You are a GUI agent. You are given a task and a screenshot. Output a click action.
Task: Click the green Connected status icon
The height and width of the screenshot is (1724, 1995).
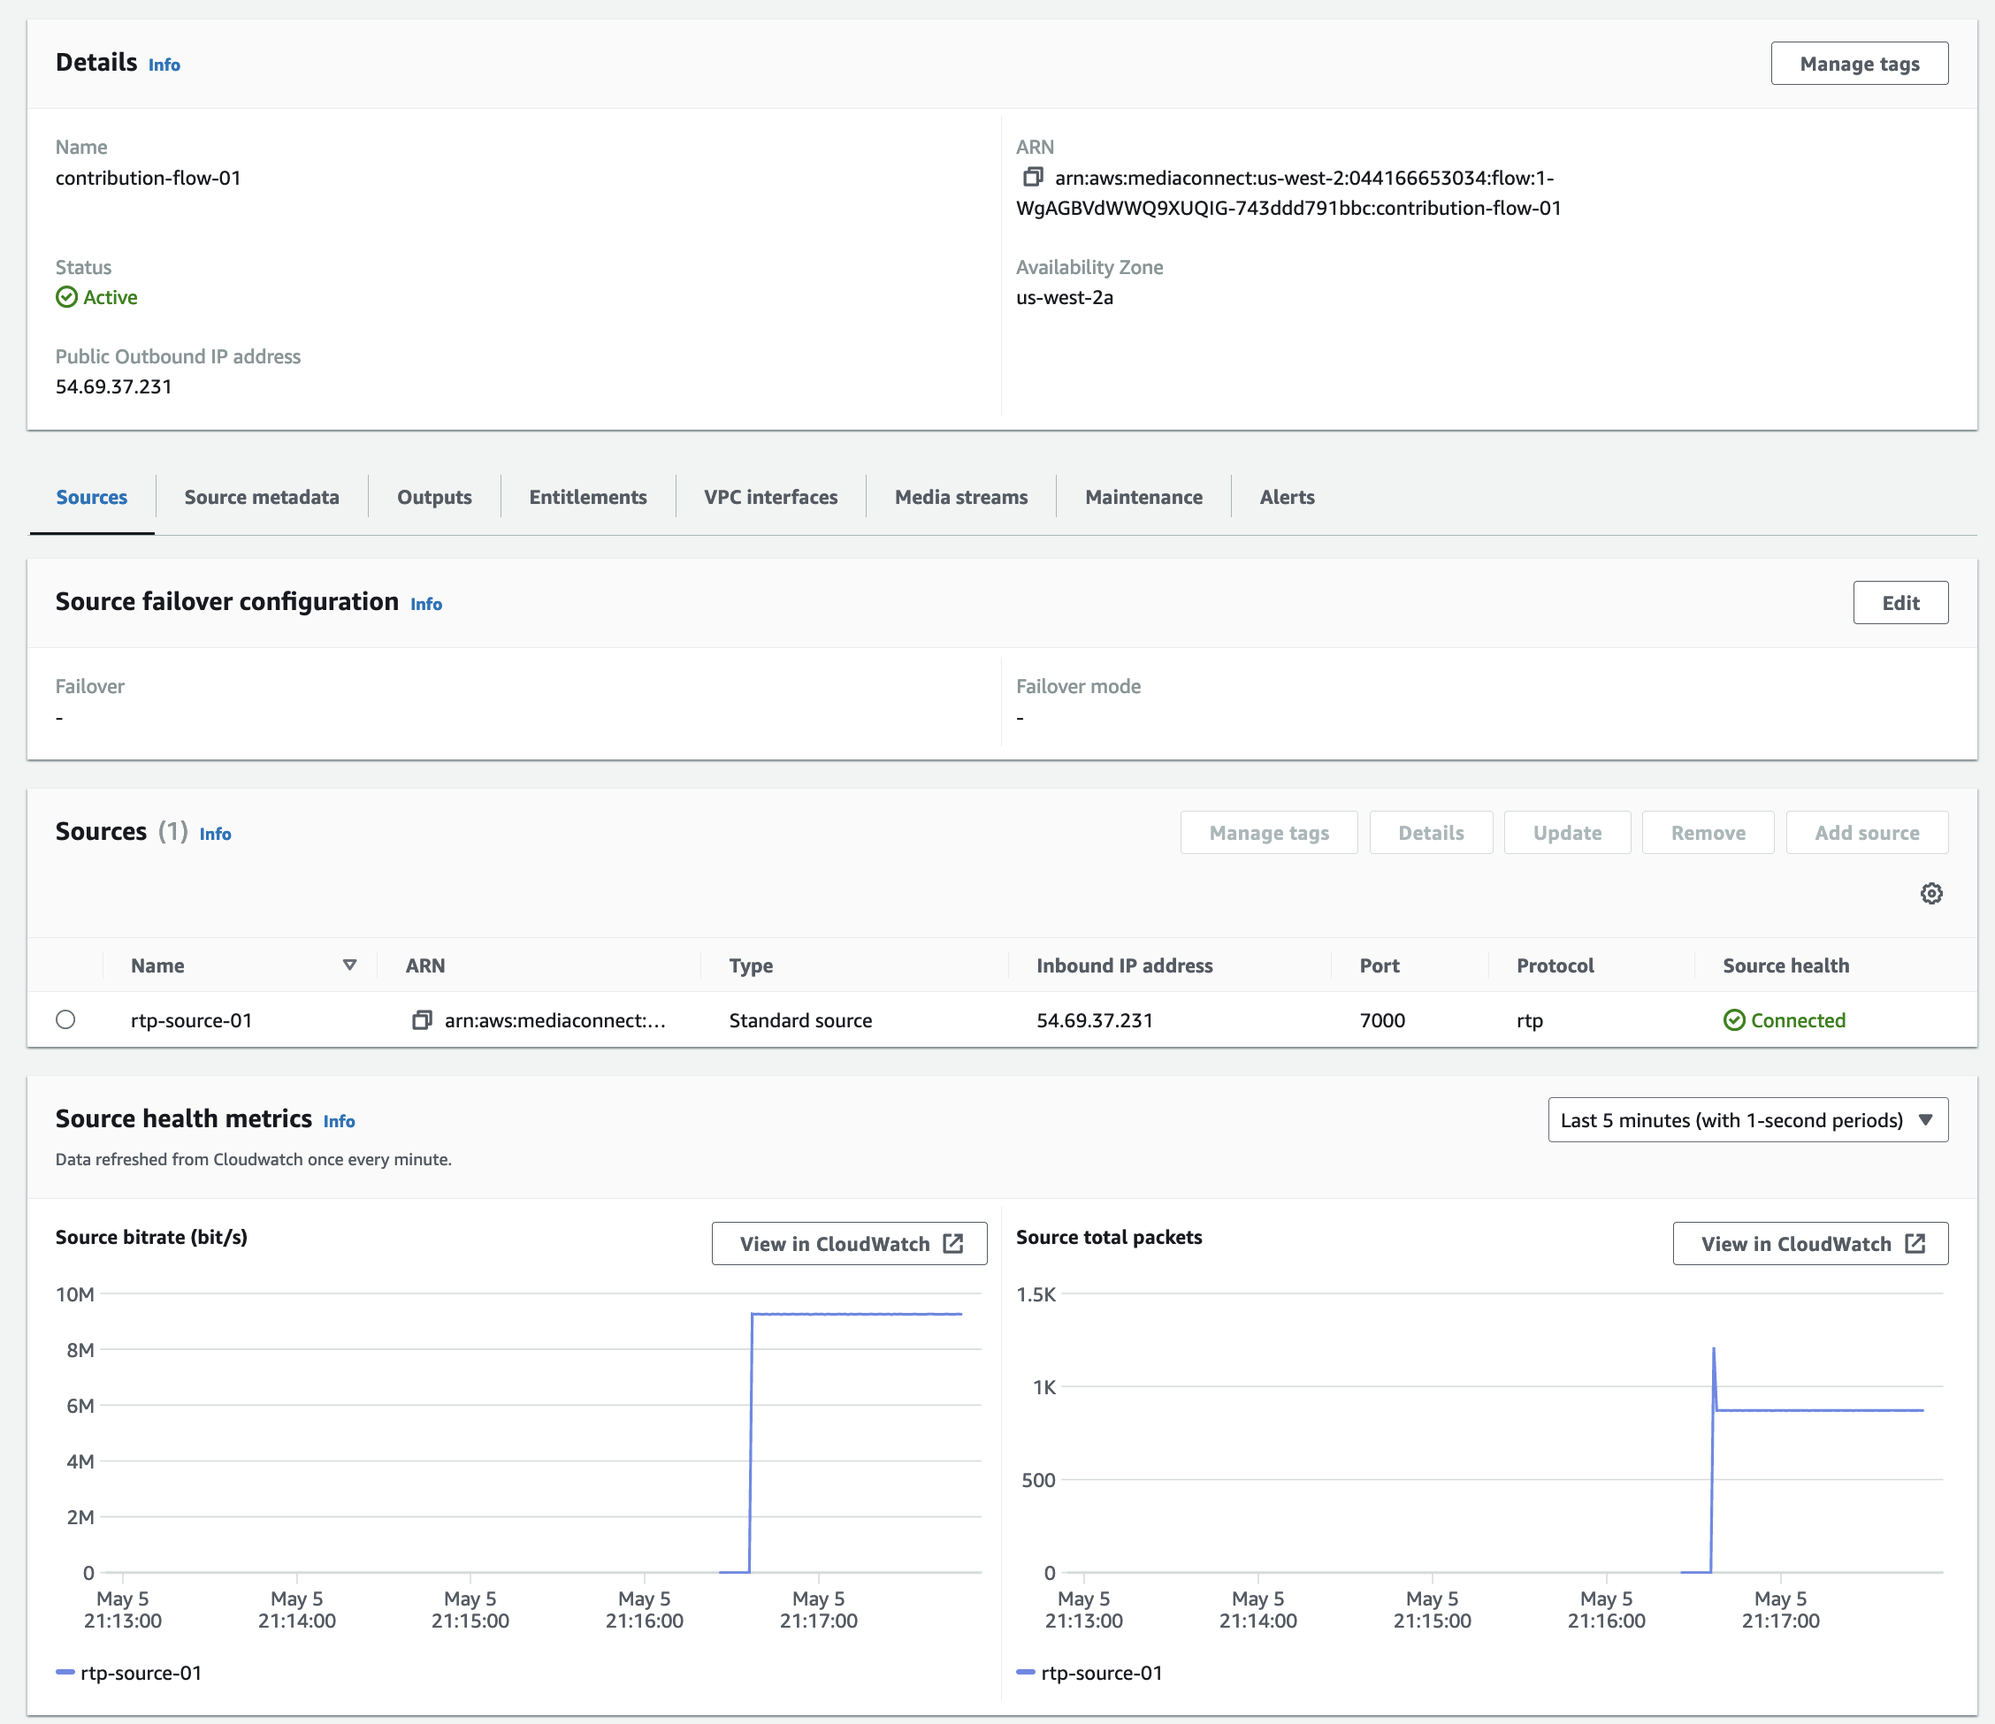tap(1733, 1020)
